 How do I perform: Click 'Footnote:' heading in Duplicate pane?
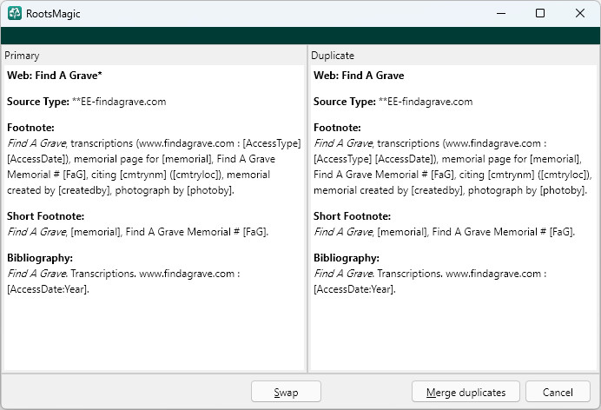[337, 128]
